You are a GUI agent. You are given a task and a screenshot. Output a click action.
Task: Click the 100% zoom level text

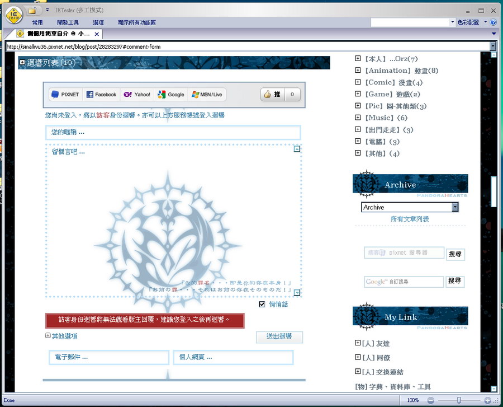(x=413, y=400)
